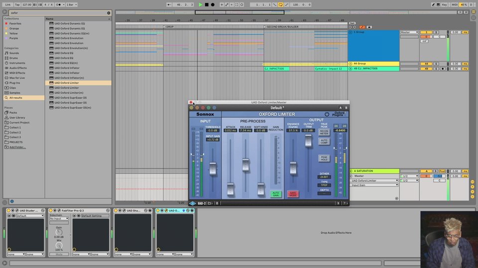The width and height of the screenshot is (478, 268).
Task: Select UAD Oxford Inflator(m) in results
Action: pos(69,78)
